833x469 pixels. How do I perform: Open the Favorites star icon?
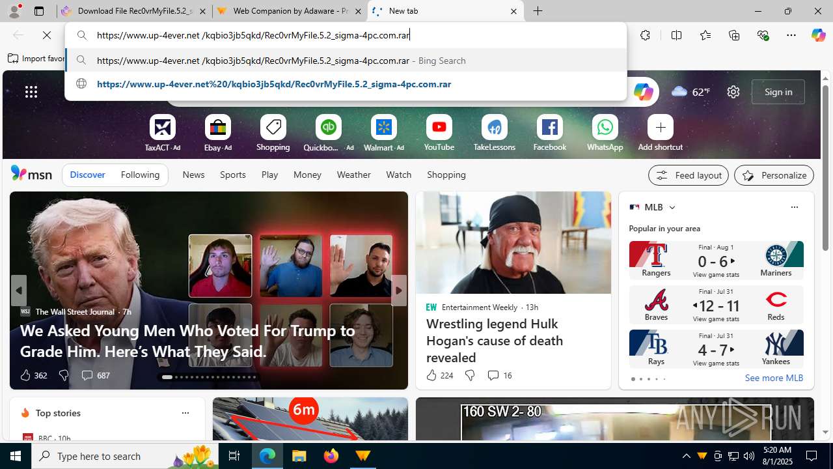click(x=705, y=35)
